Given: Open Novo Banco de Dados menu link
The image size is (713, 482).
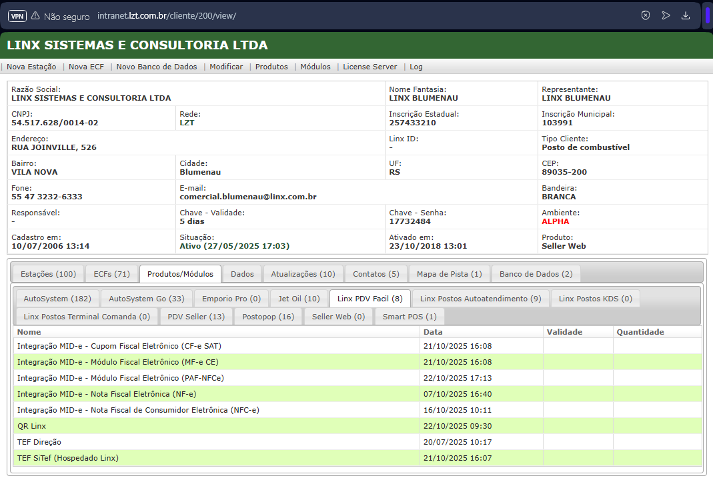Looking at the screenshot, I should (157, 67).
